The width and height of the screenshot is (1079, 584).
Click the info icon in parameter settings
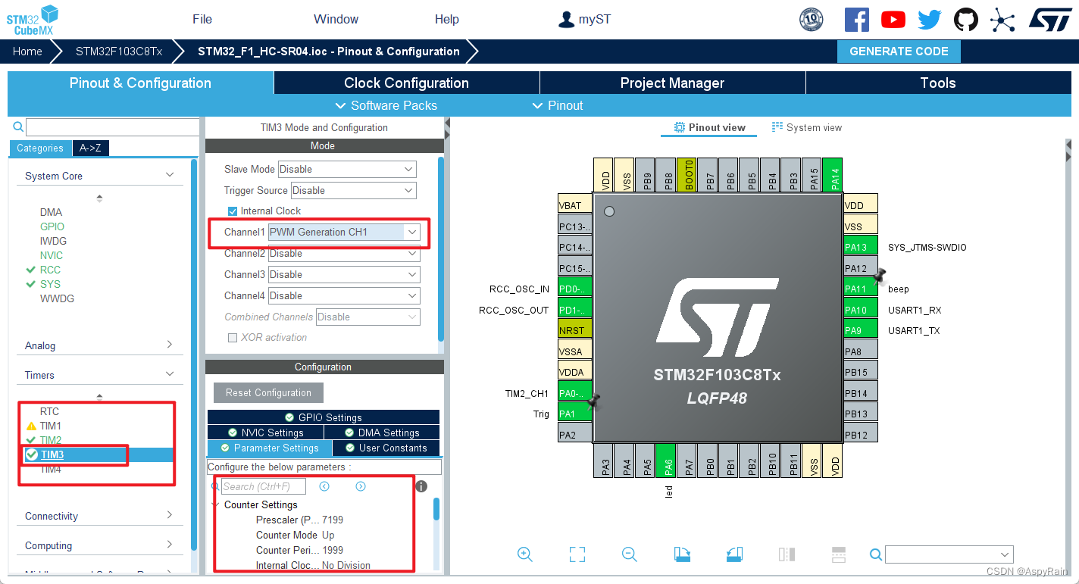coord(422,486)
